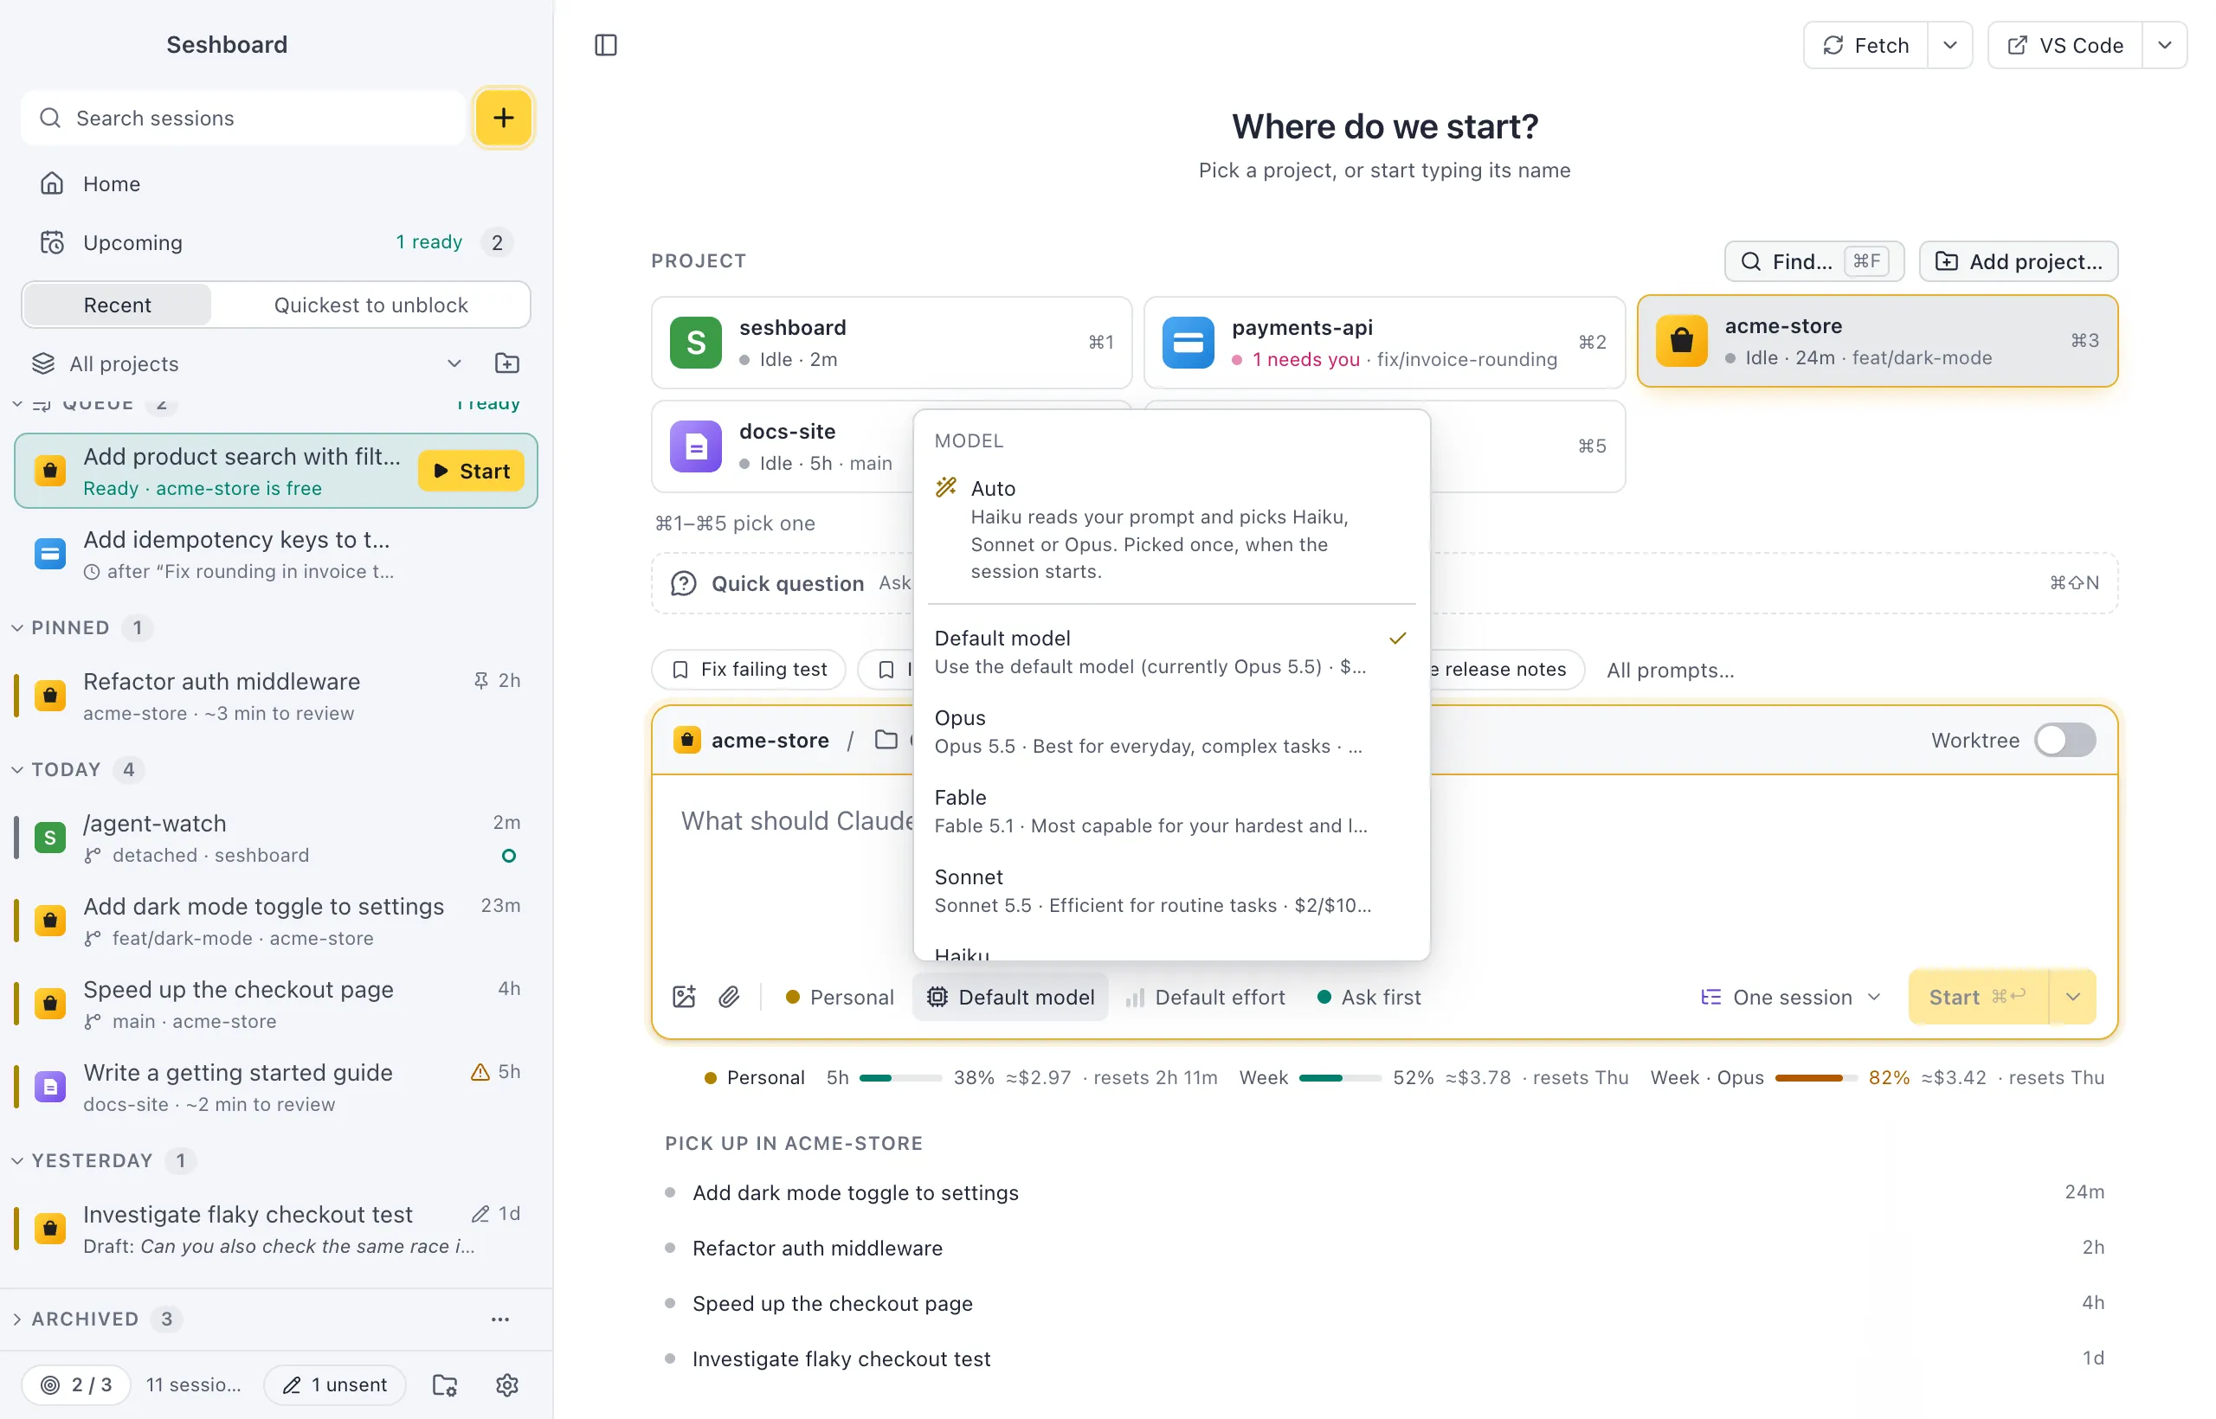Viewport: 2216px width, 1419px height.
Task: Collapse the Pinned section
Action: tap(17, 627)
